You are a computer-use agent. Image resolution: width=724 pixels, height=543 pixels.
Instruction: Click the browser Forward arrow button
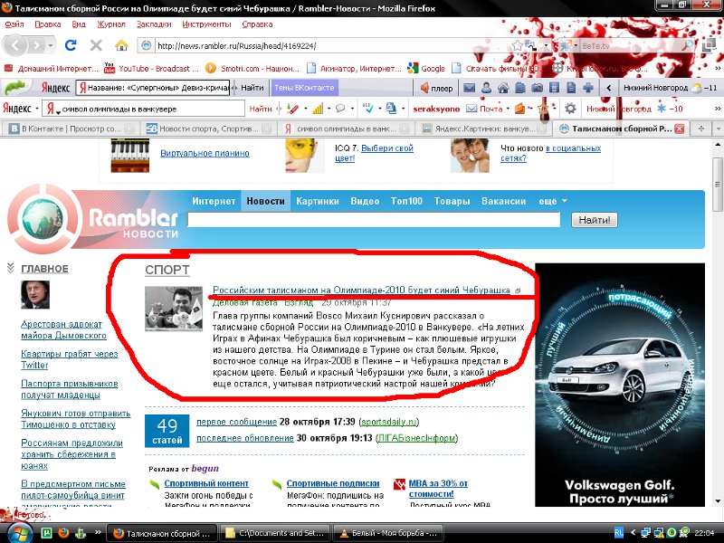coord(35,45)
